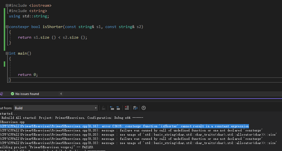This screenshot has width=282, height=151.
Task: Click the 'Rebuild All started' output line
Action: [x=72, y=118]
